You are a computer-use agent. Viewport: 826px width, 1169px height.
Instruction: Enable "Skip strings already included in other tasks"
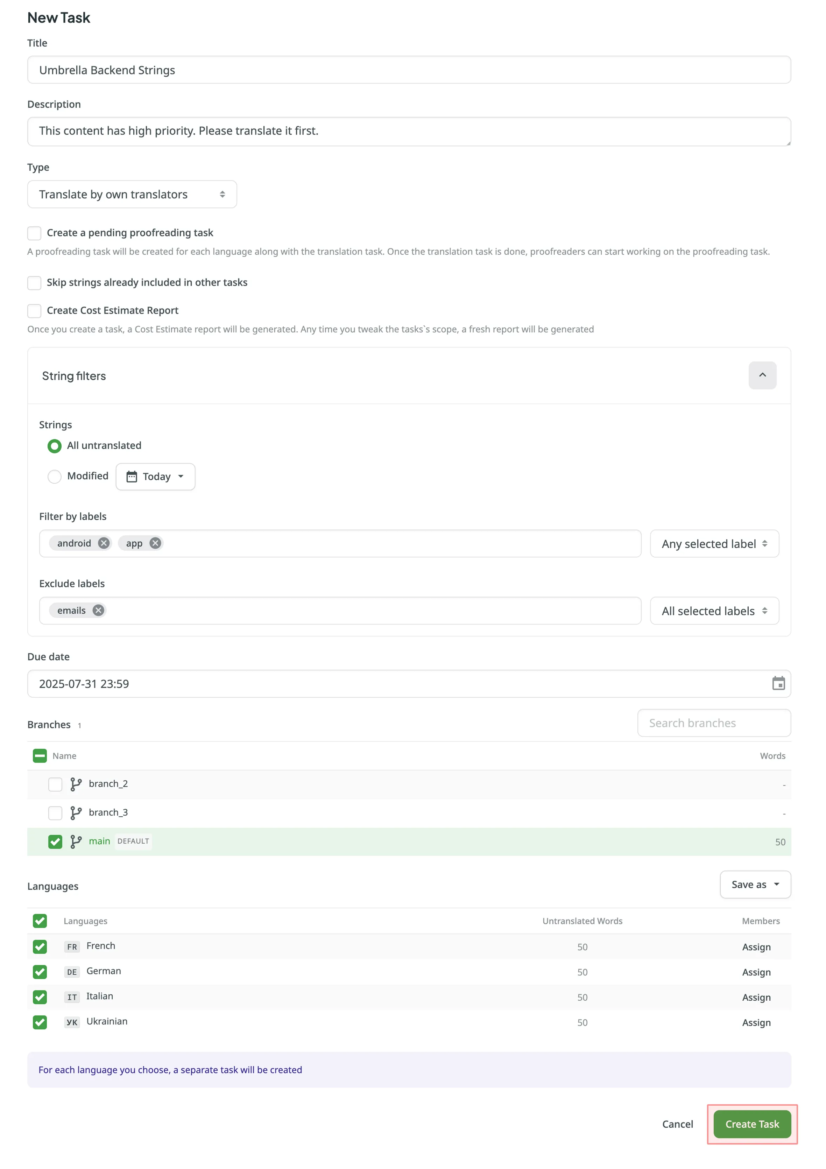click(x=34, y=283)
